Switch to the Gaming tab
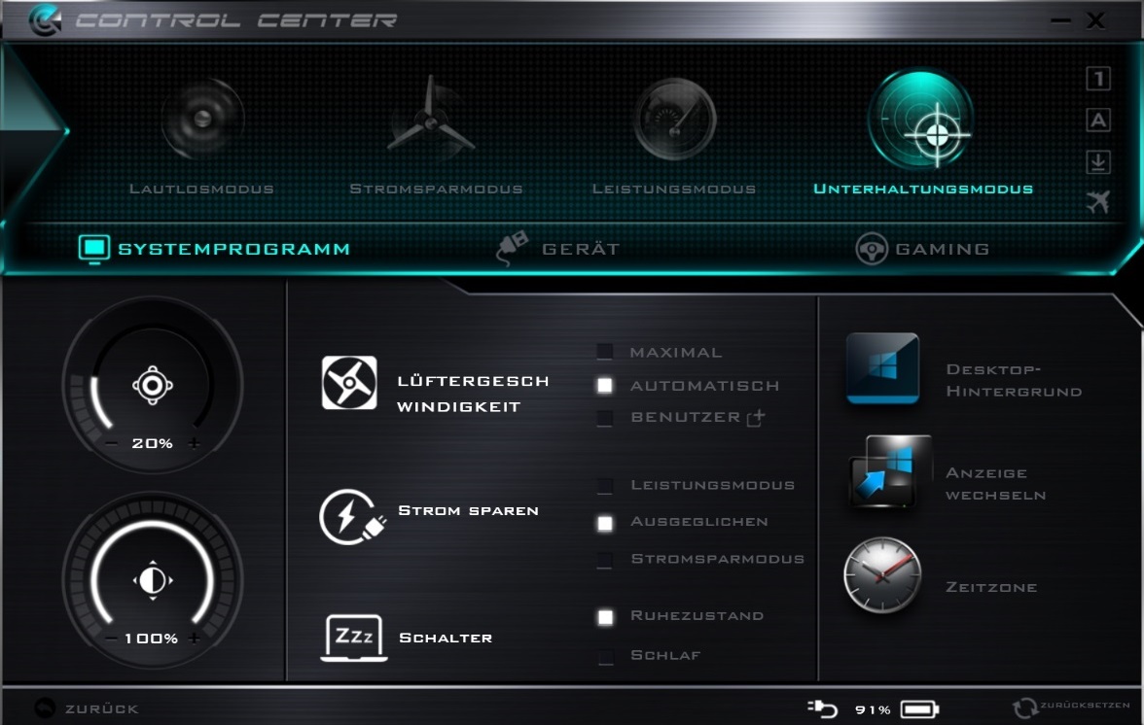This screenshot has width=1144, height=725. (923, 249)
